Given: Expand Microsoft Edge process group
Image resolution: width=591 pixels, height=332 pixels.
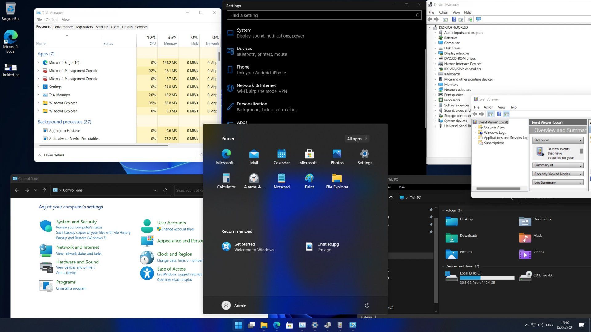Looking at the screenshot, I should coord(38,62).
